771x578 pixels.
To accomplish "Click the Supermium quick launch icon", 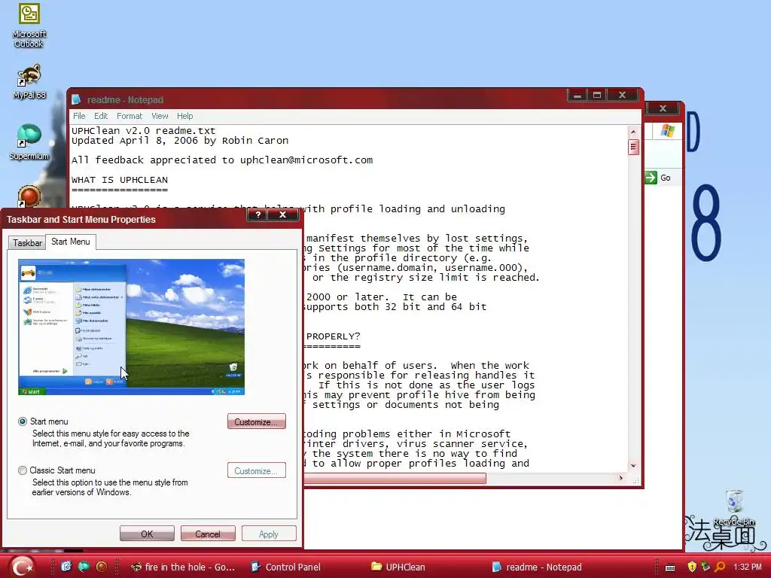I will tap(84, 567).
